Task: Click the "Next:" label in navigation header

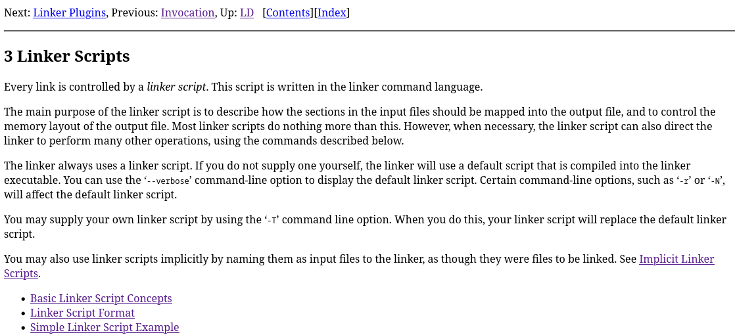Action: 17,12
